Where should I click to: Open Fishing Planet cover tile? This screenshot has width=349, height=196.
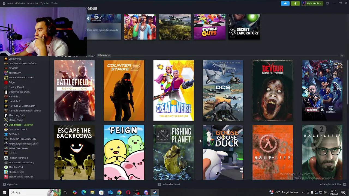174,152
